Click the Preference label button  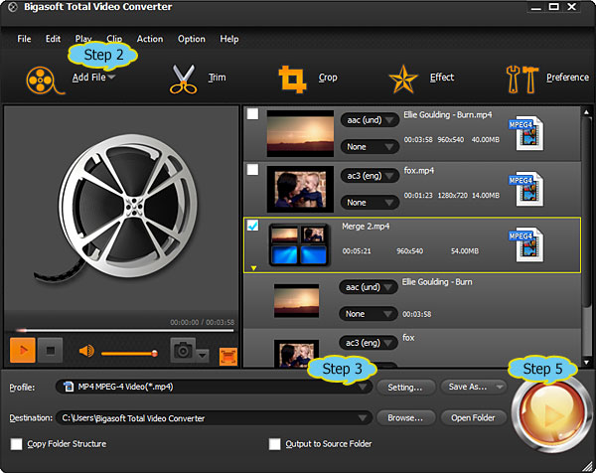(x=567, y=78)
